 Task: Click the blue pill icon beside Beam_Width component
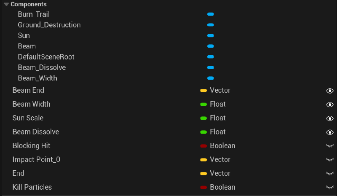(211, 78)
